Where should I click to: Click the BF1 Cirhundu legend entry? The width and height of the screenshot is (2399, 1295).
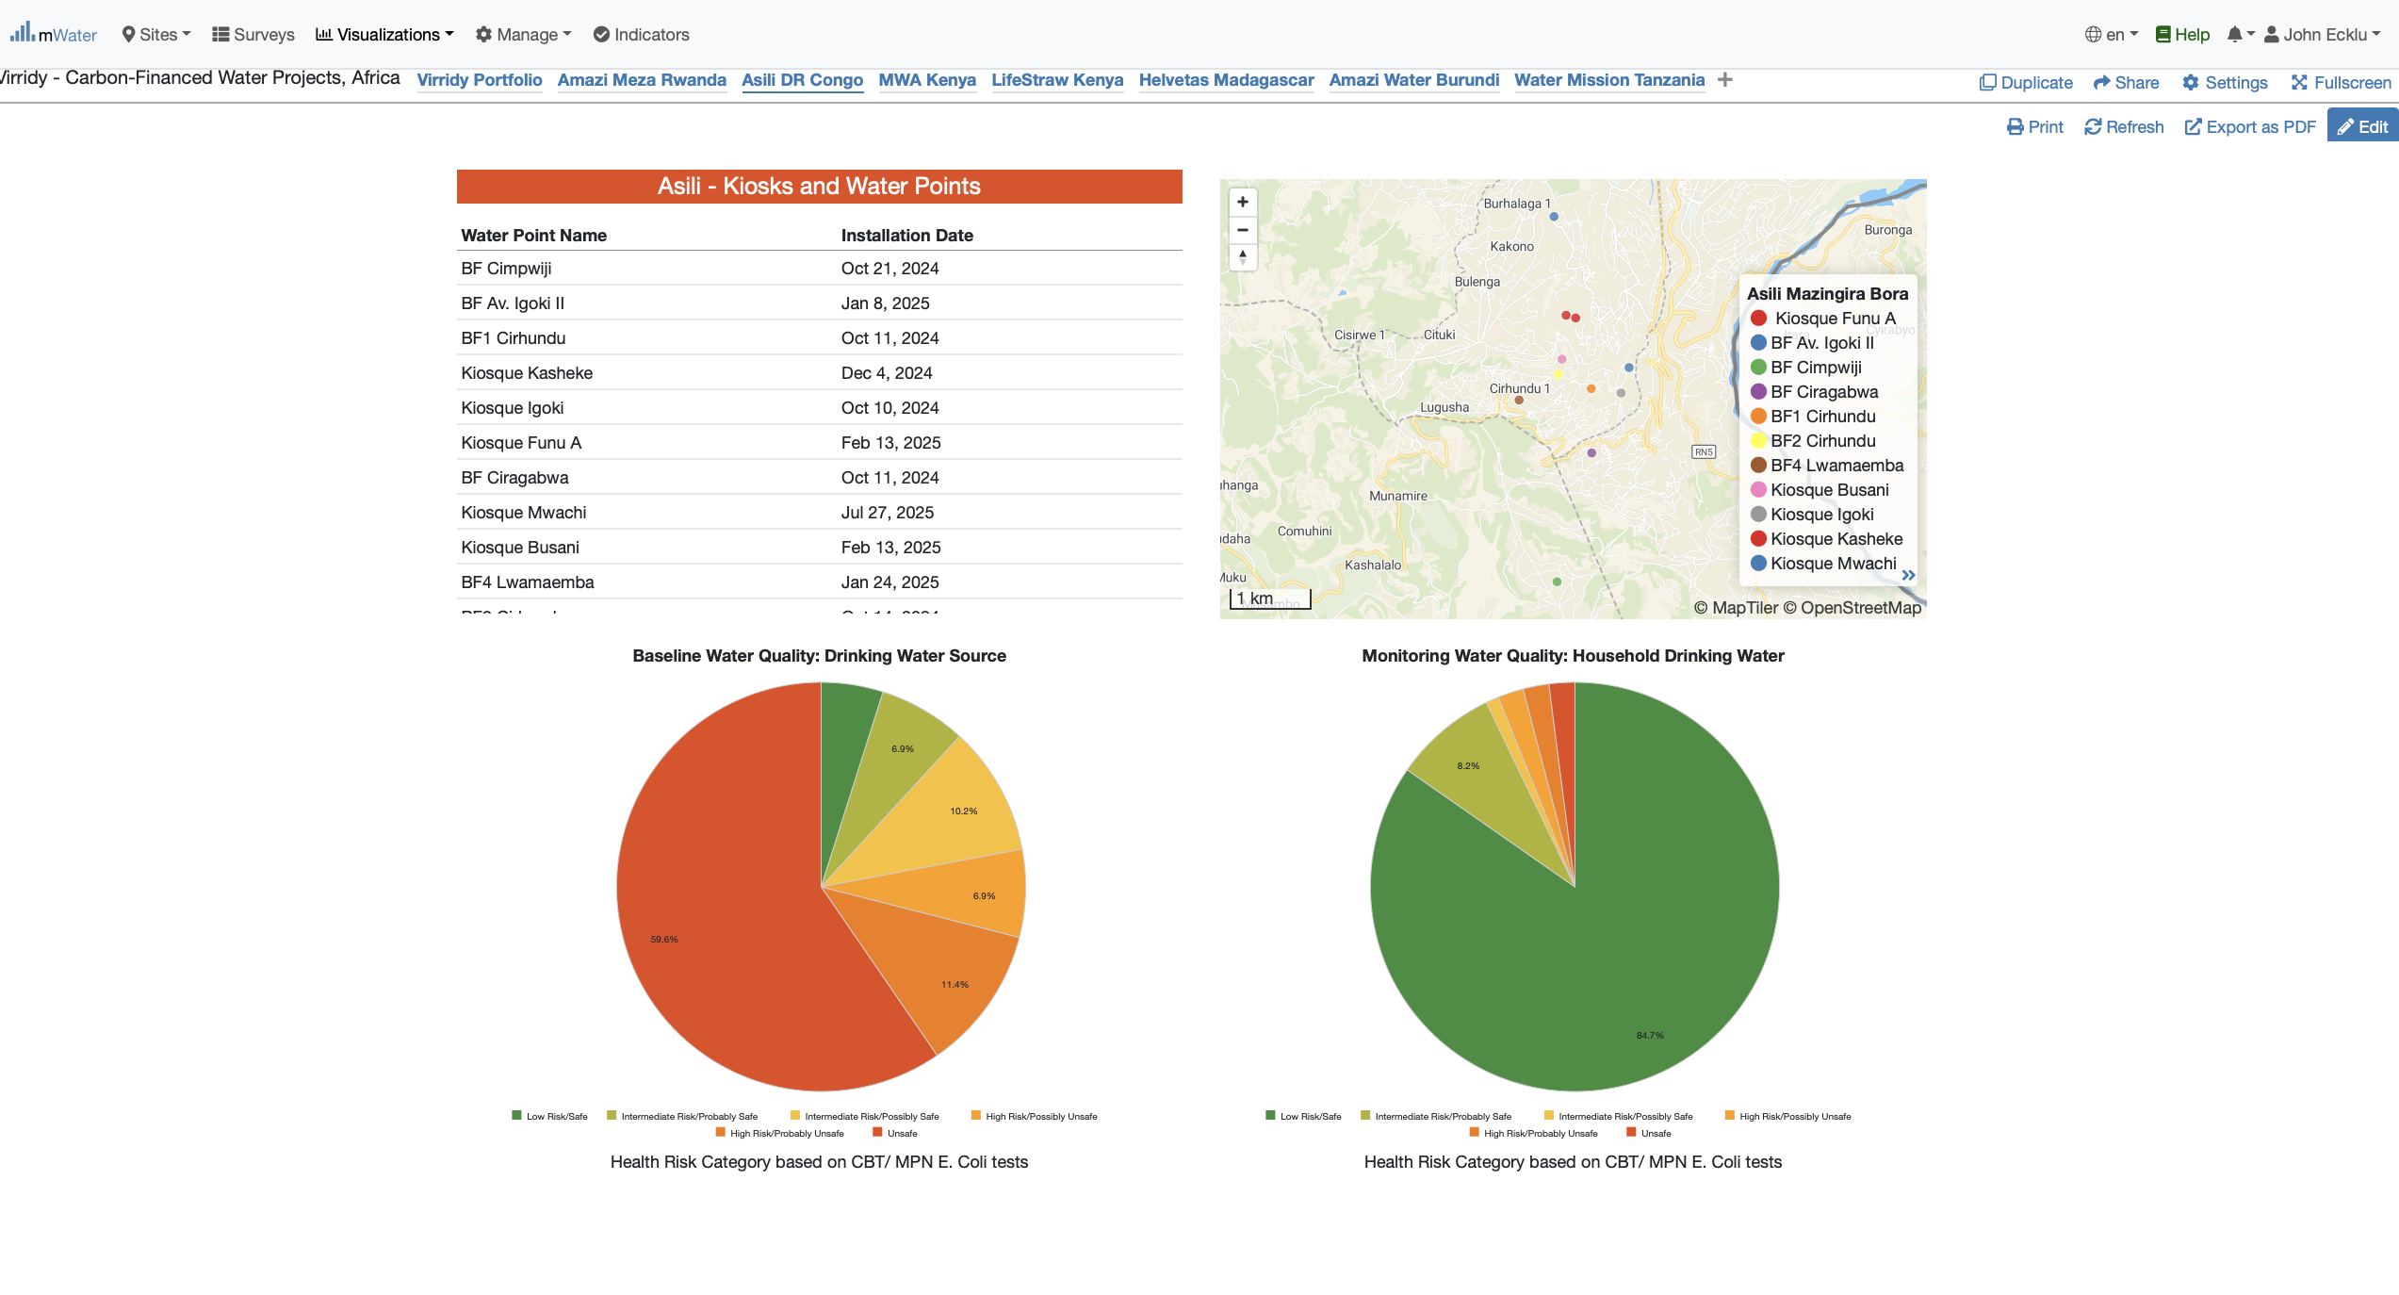1813,417
